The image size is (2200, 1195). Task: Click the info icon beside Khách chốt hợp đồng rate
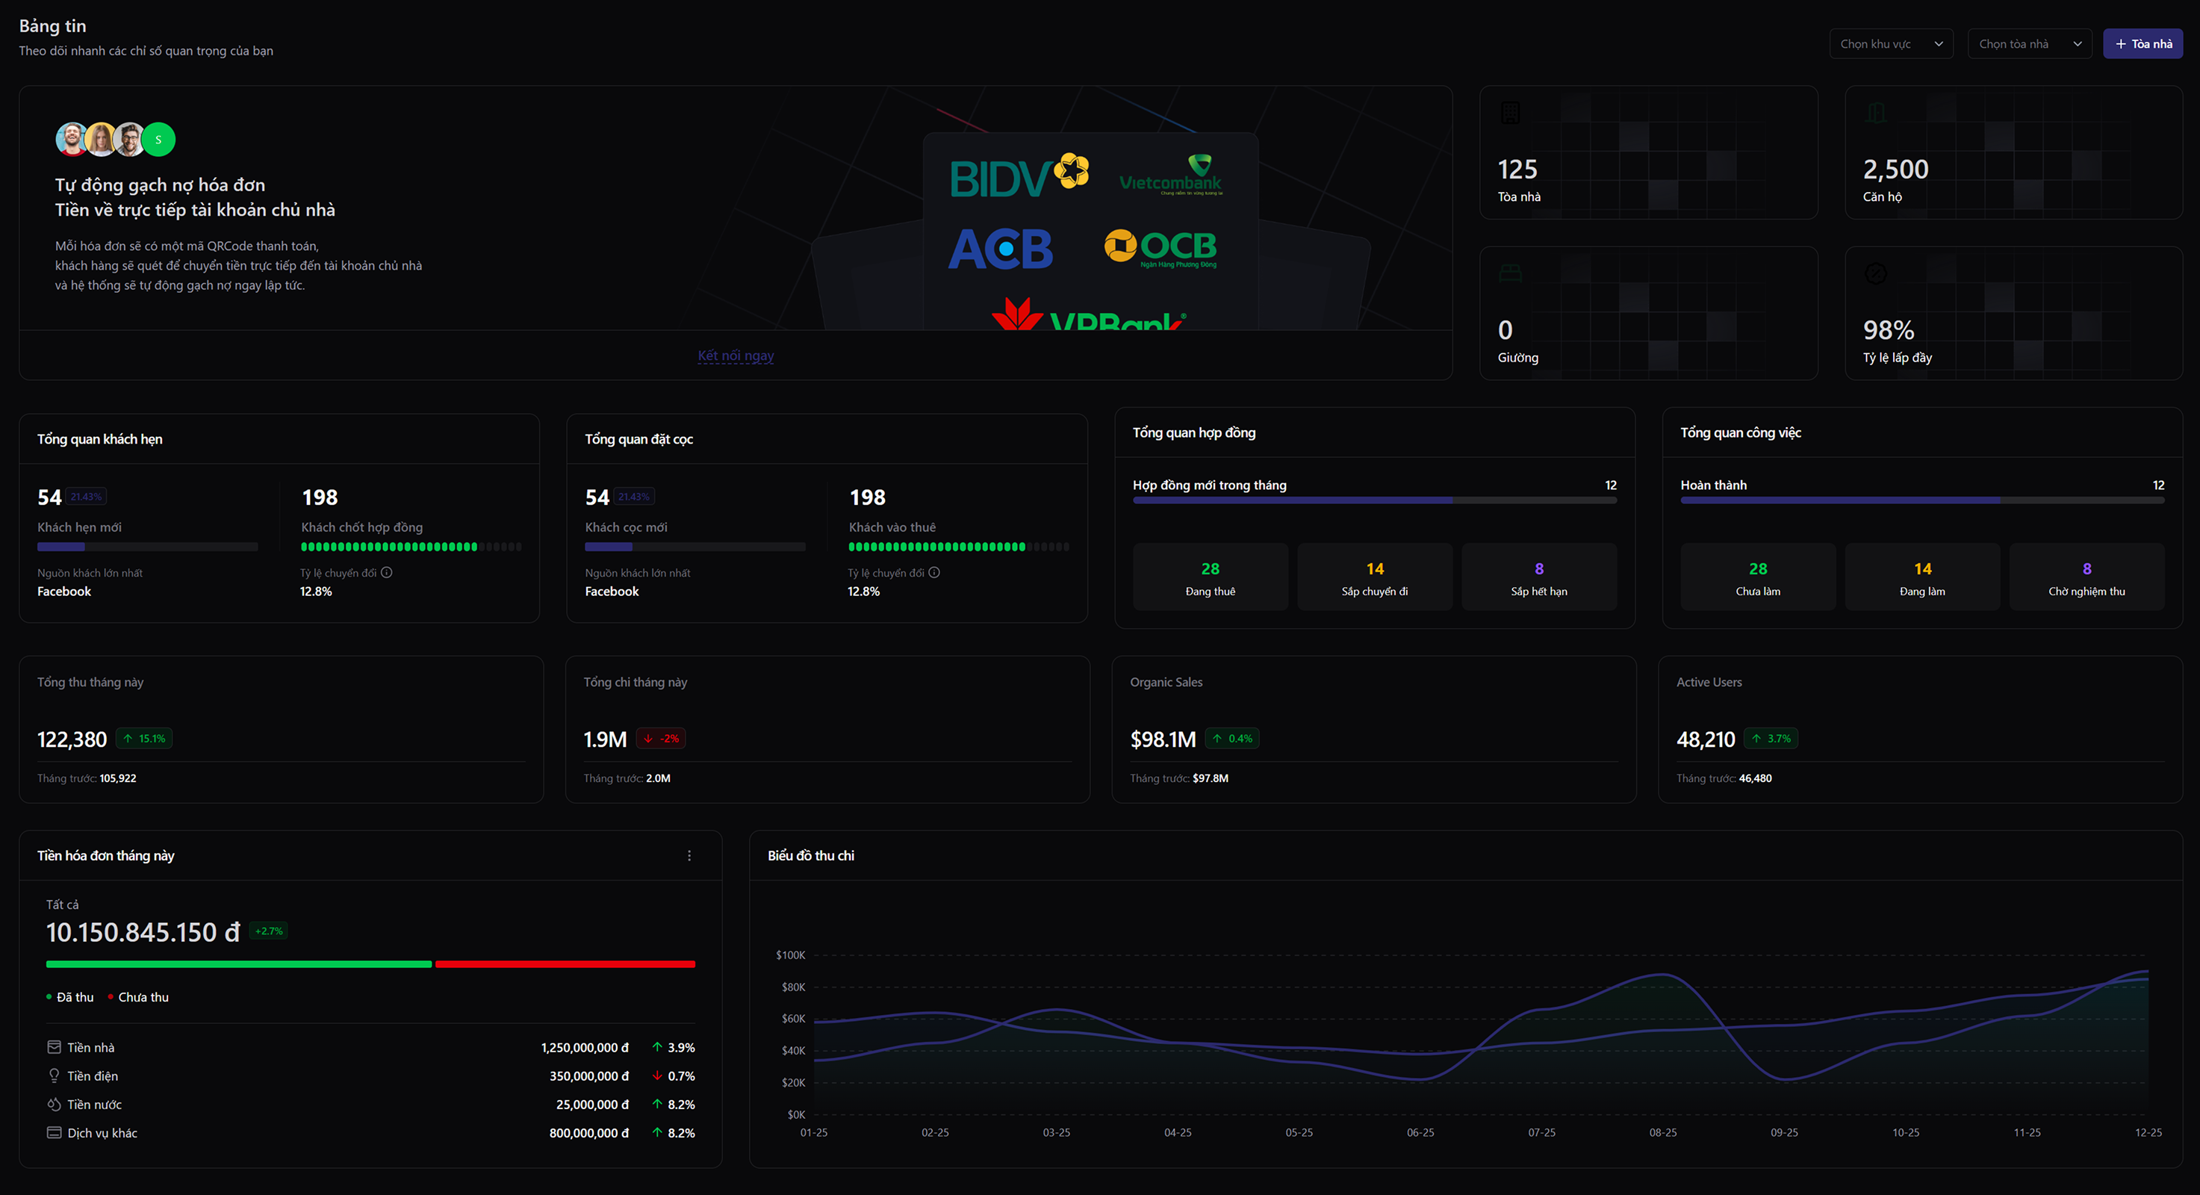[387, 572]
